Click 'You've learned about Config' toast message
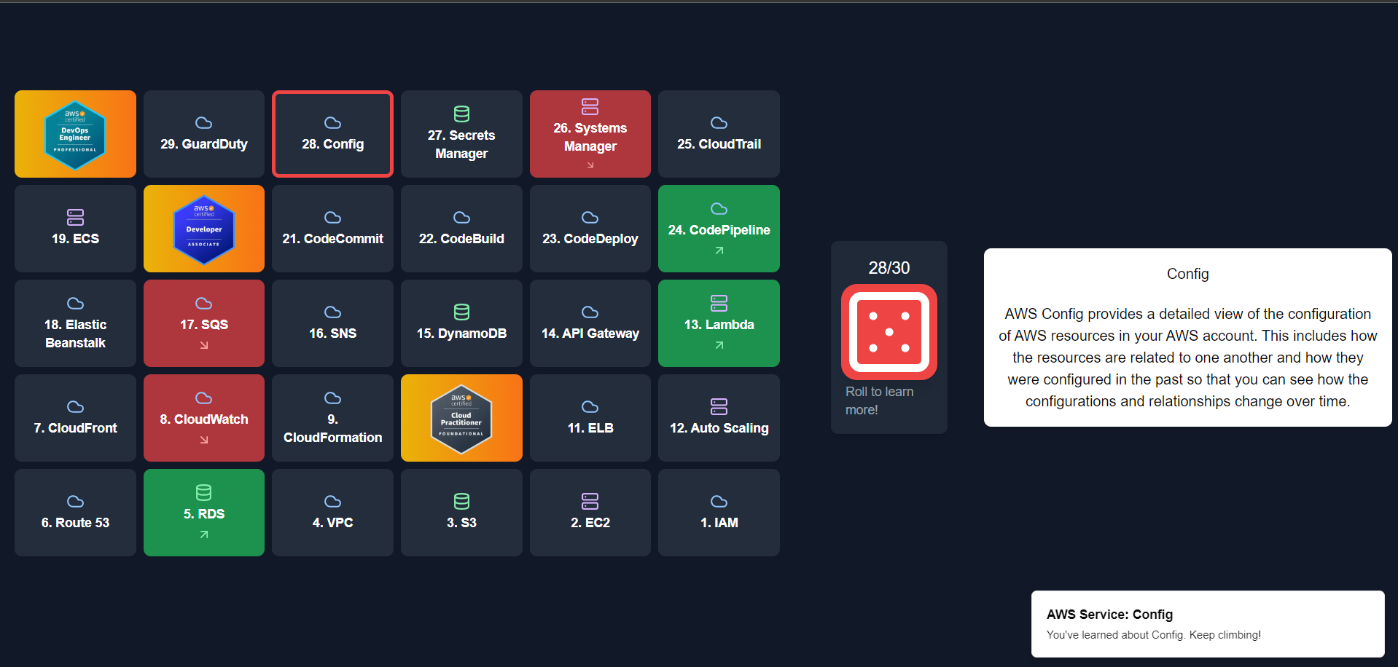This screenshot has height=667, width=1398. [1154, 635]
